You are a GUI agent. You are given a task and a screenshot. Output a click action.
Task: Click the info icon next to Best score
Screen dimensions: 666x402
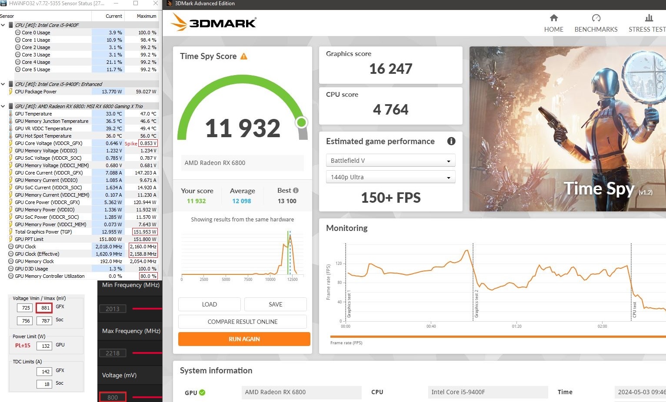[x=296, y=190]
